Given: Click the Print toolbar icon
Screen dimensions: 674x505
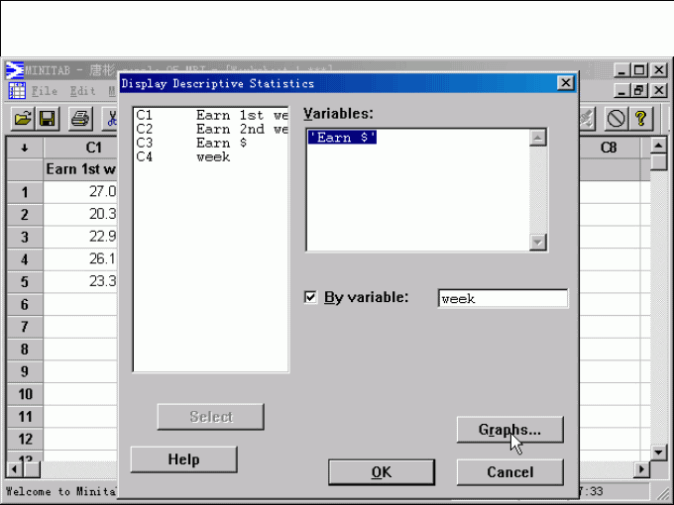Looking at the screenshot, I should pyautogui.click(x=80, y=119).
